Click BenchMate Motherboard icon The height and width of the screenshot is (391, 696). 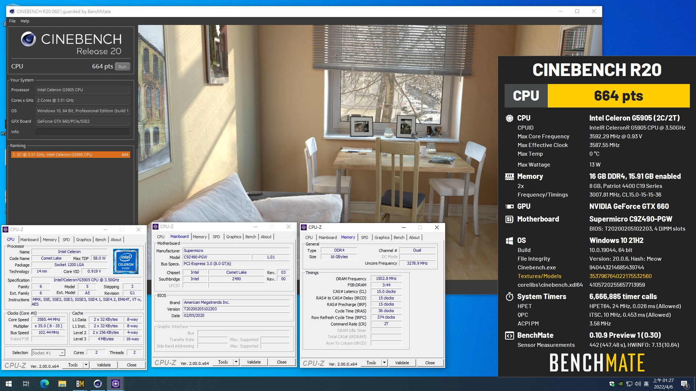pyautogui.click(x=509, y=219)
